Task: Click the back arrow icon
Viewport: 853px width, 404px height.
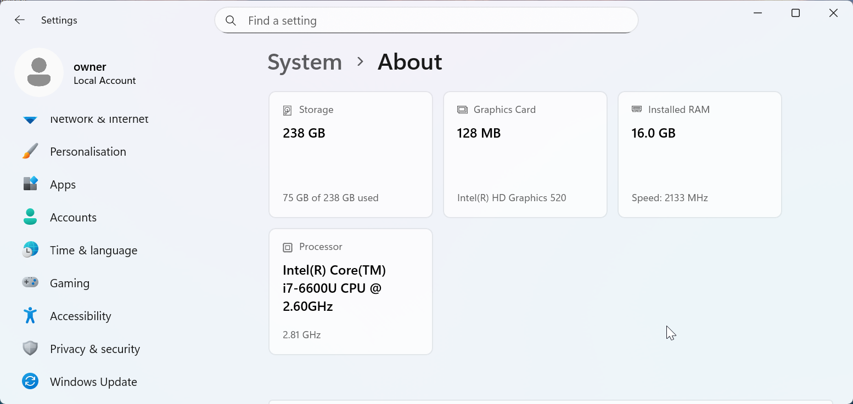Action: pos(20,20)
